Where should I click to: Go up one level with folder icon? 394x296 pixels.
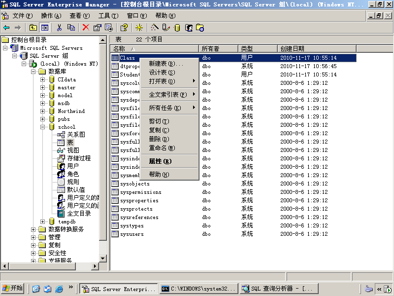point(33,28)
